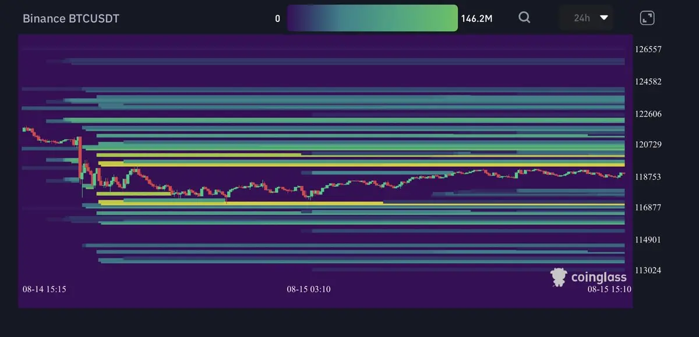This screenshot has height=337, width=699.
Task: Click the 08-15 15:10 time axis label
Action: pos(609,289)
